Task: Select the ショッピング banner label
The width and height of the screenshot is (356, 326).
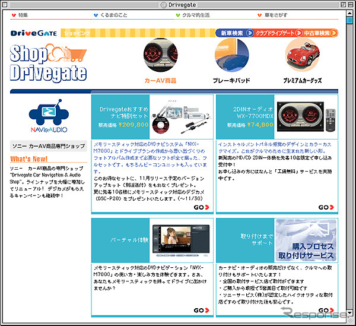Action: (x=77, y=33)
